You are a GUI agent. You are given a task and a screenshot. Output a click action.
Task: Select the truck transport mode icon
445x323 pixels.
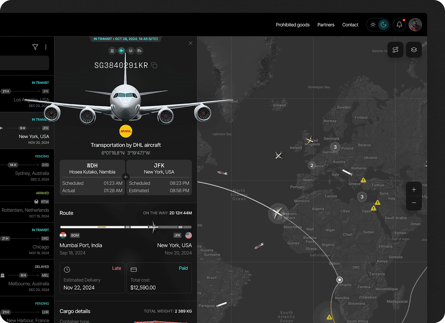(x=139, y=51)
